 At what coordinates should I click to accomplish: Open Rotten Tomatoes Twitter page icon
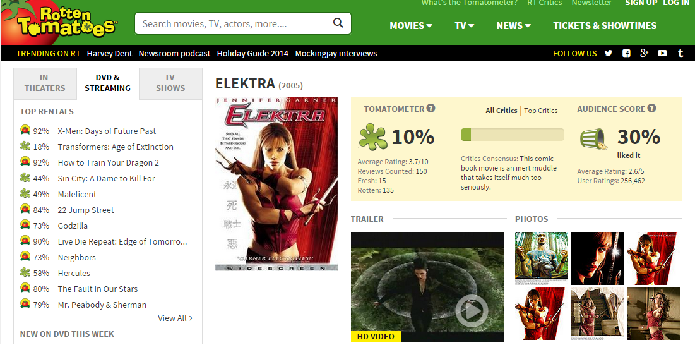click(608, 53)
